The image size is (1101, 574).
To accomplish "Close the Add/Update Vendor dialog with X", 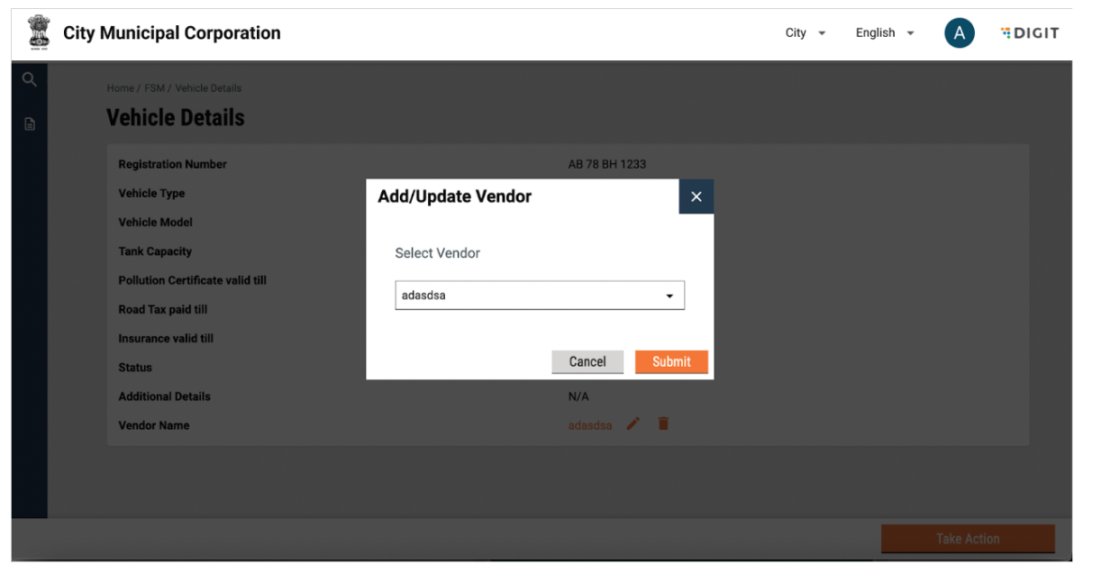I will click(696, 196).
